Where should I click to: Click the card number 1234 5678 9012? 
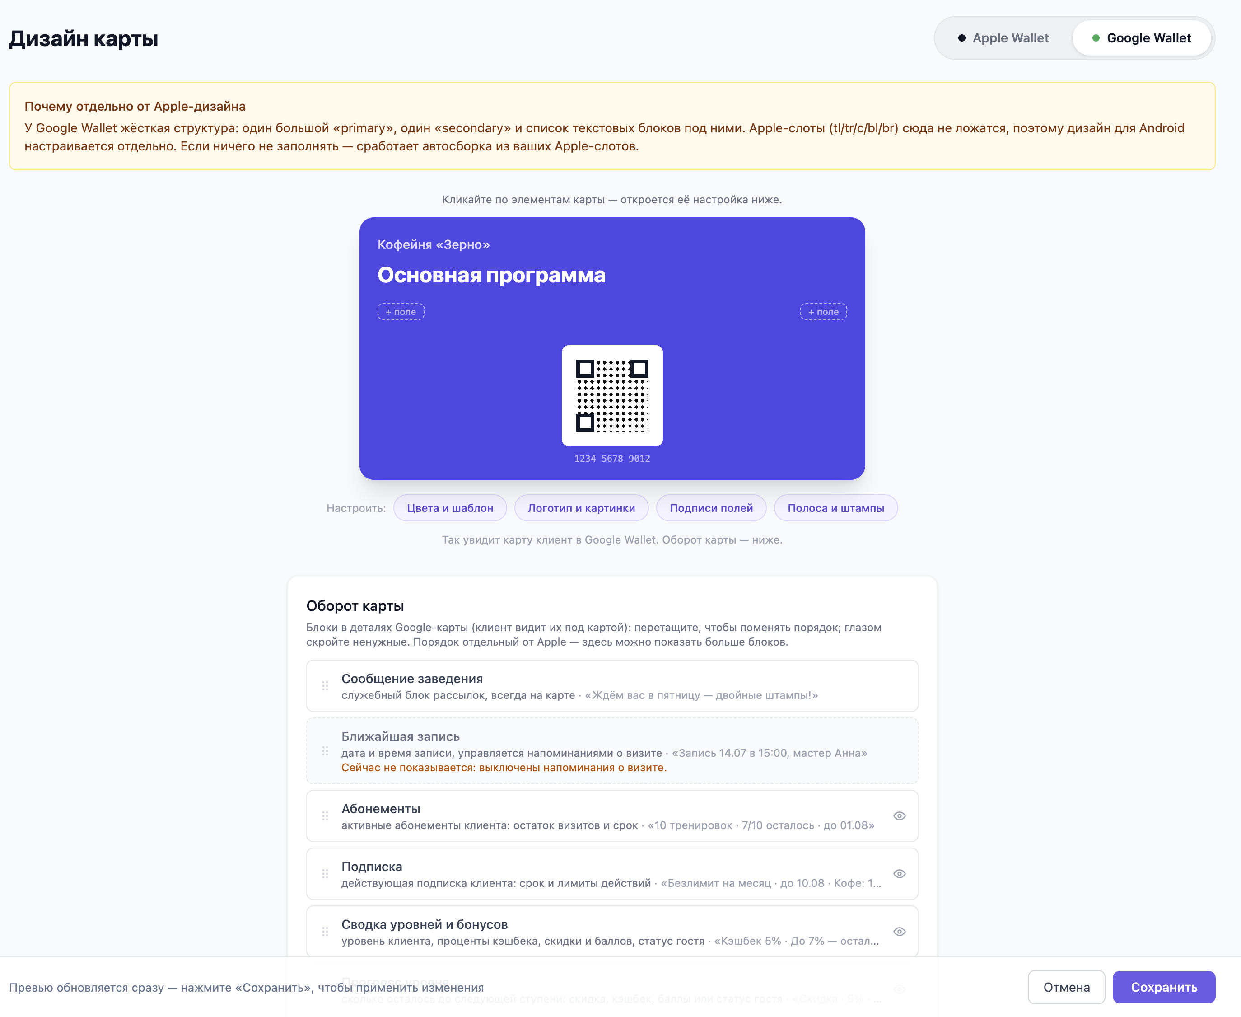pyautogui.click(x=612, y=458)
